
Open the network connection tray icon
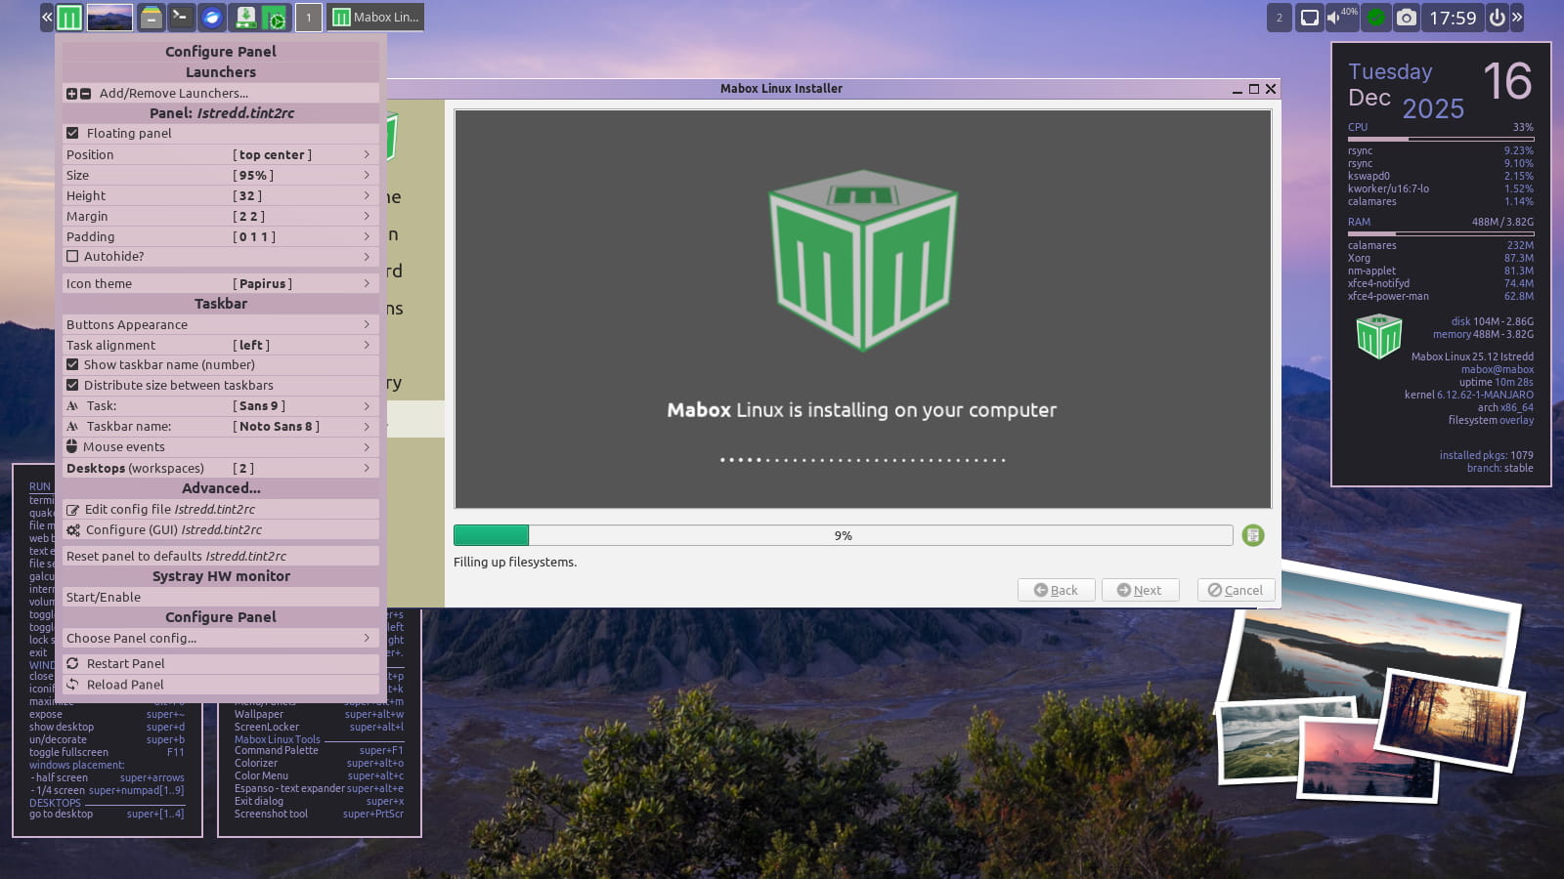(x=1309, y=18)
